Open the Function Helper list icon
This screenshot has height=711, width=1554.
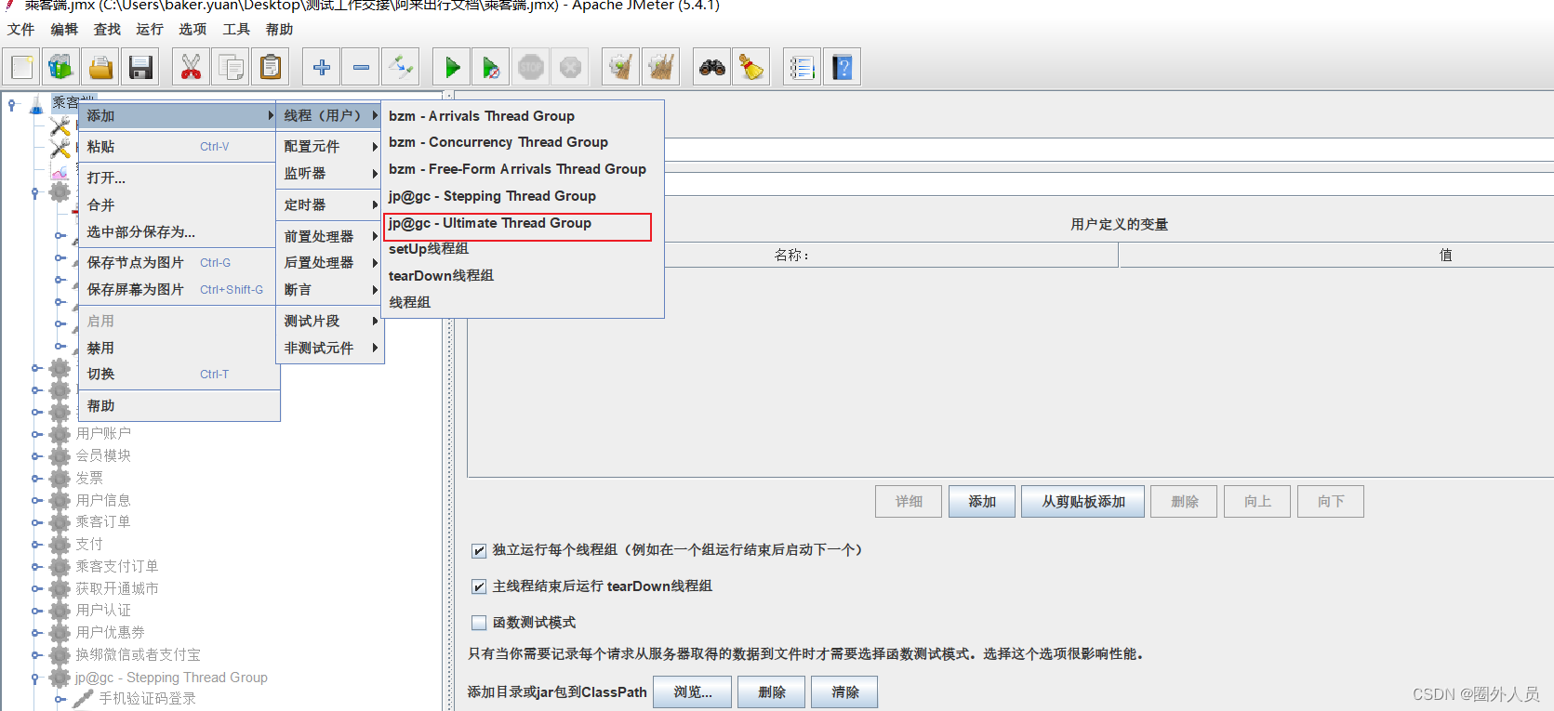point(802,67)
